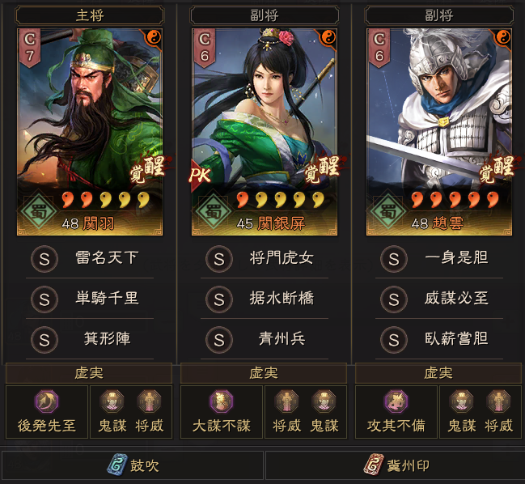Select 鬼謀 icon under 関羽
Screen dimensions: 525x484
112,401
